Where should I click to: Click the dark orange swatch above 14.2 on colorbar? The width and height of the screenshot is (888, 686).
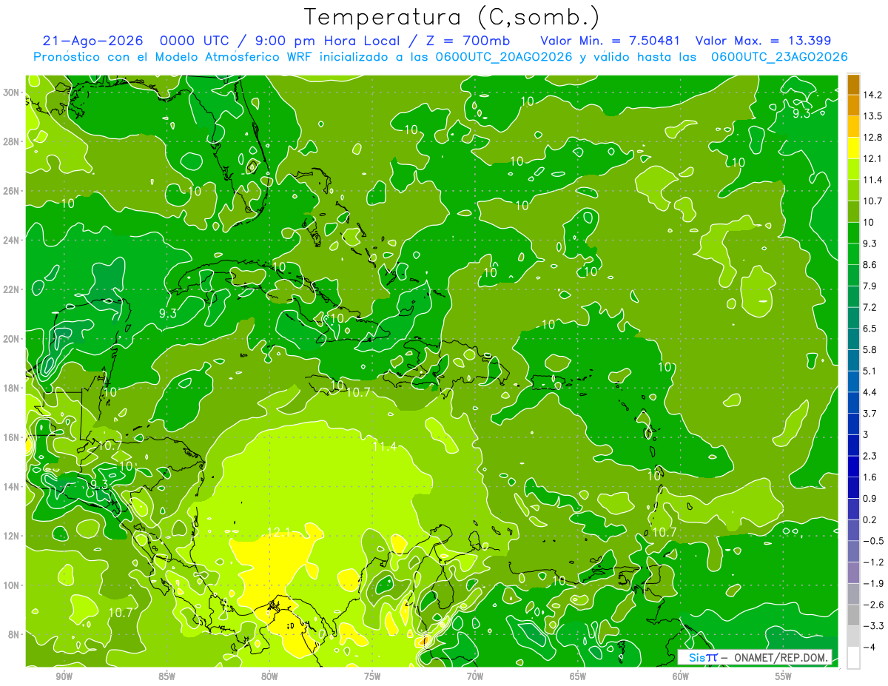(x=853, y=84)
